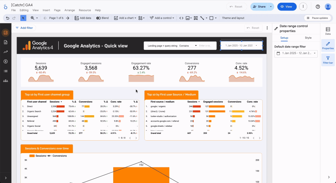This screenshot has height=183, width=336.
Task: Go to next page of source/medium table
Action: click(259, 138)
